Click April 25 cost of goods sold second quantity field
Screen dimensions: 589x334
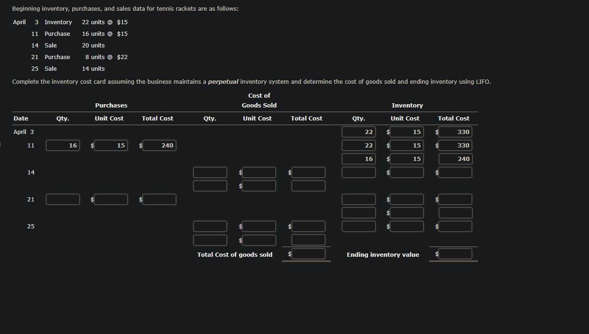click(211, 240)
